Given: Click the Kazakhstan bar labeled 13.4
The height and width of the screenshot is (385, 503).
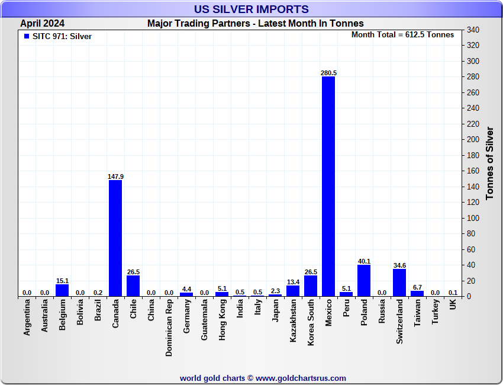Looking at the screenshot, I should pyautogui.click(x=293, y=291).
